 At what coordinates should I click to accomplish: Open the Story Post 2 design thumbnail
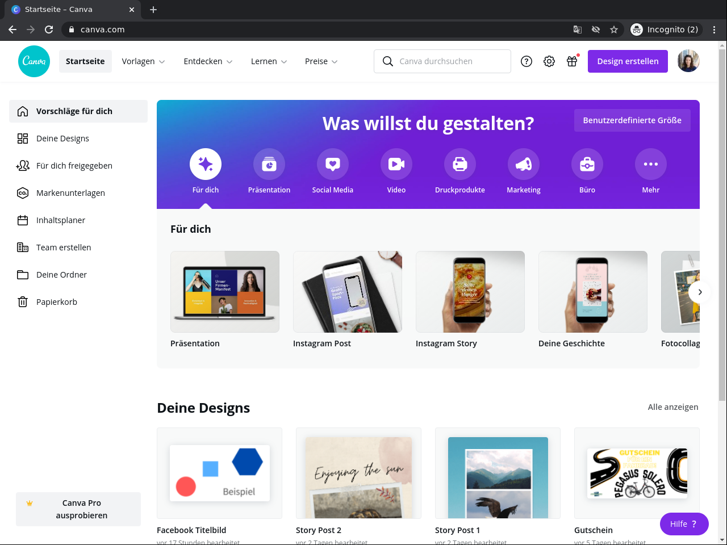(x=358, y=473)
